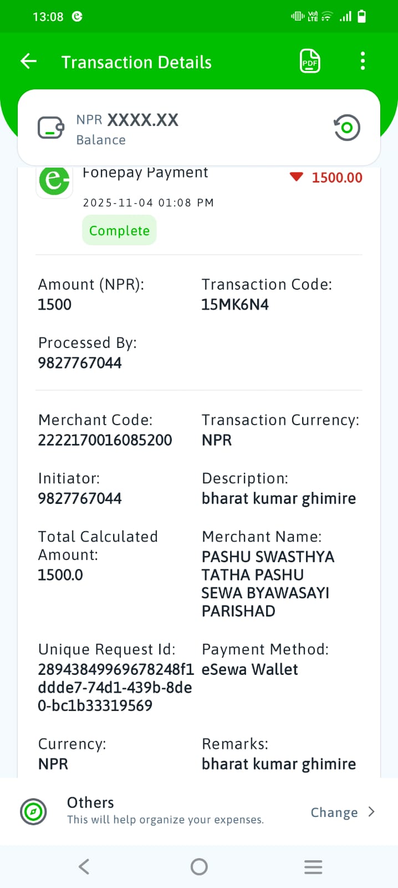Tap the Transaction Details title
Viewport: 398px width, 888px height.
[136, 62]
